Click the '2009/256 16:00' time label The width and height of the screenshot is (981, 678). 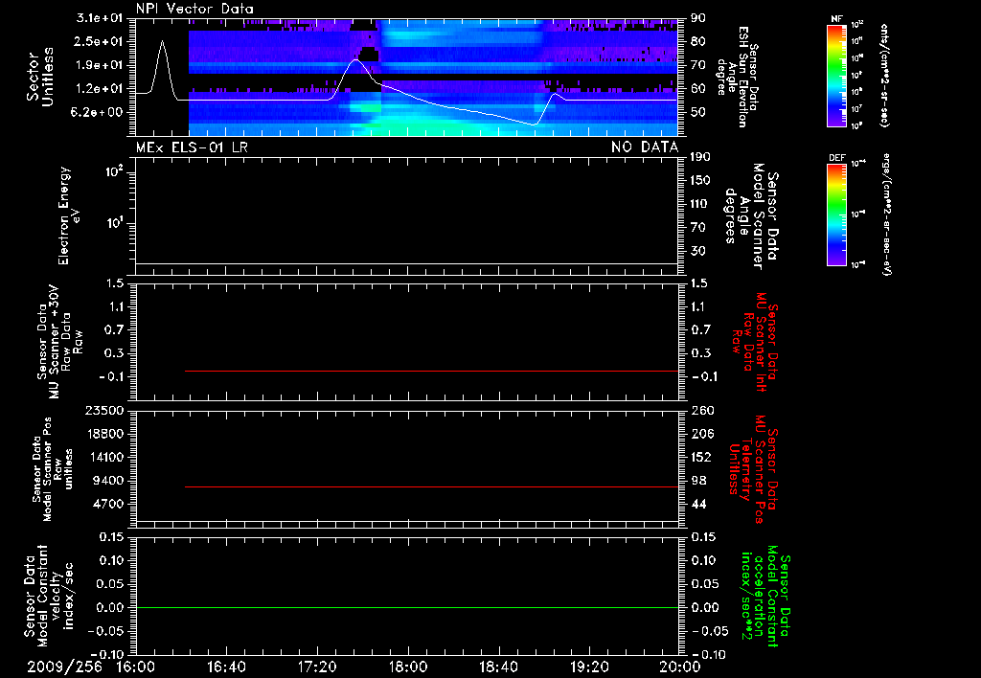(91, 667)
